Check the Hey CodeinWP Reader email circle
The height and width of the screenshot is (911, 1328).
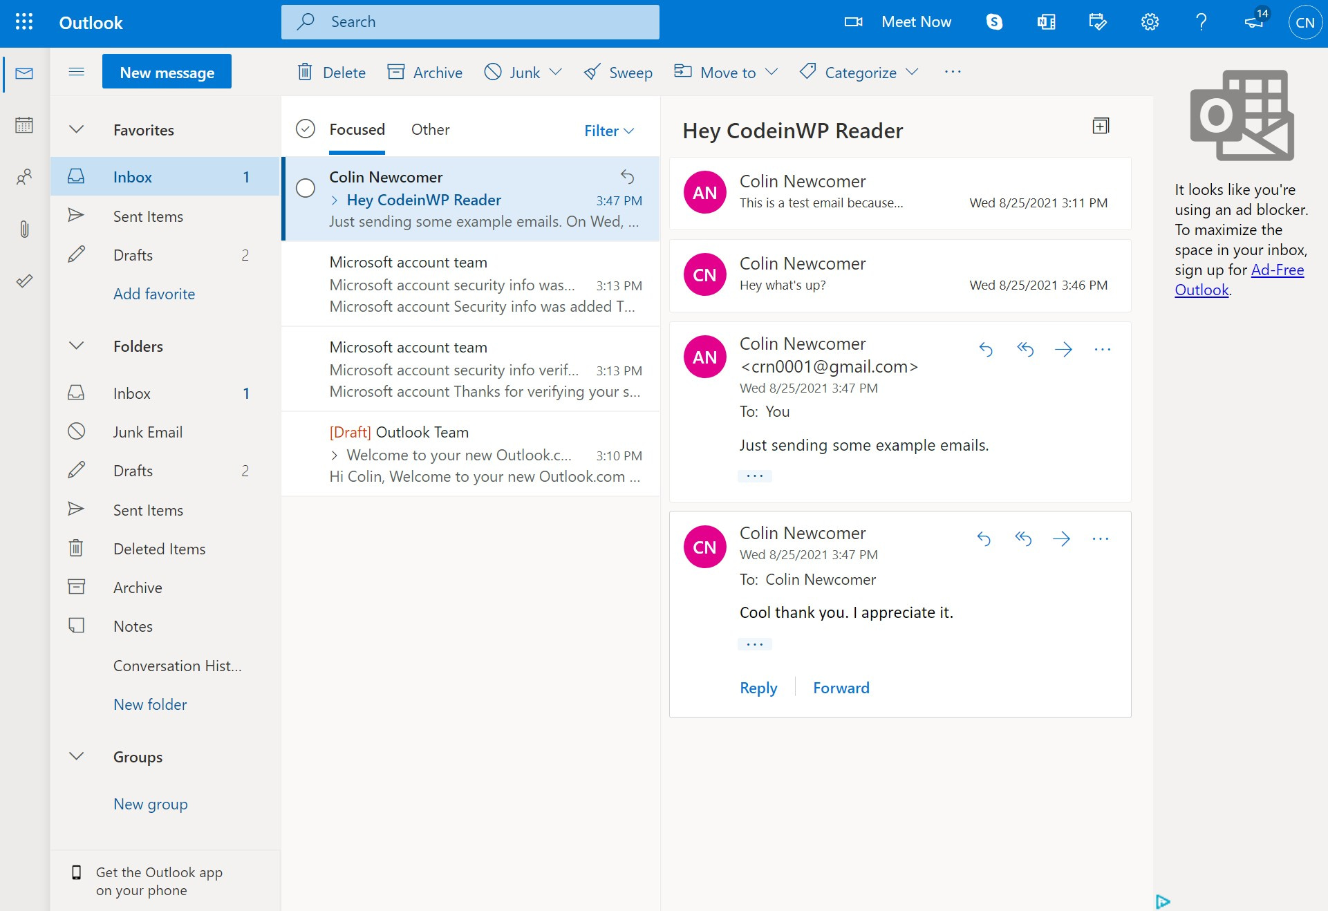tap(305, 188)
